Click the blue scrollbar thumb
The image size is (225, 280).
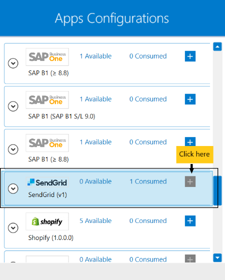click(x=217, y=190)
